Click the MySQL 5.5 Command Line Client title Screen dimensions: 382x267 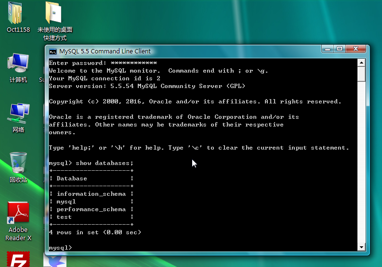(x=105, y=51)
